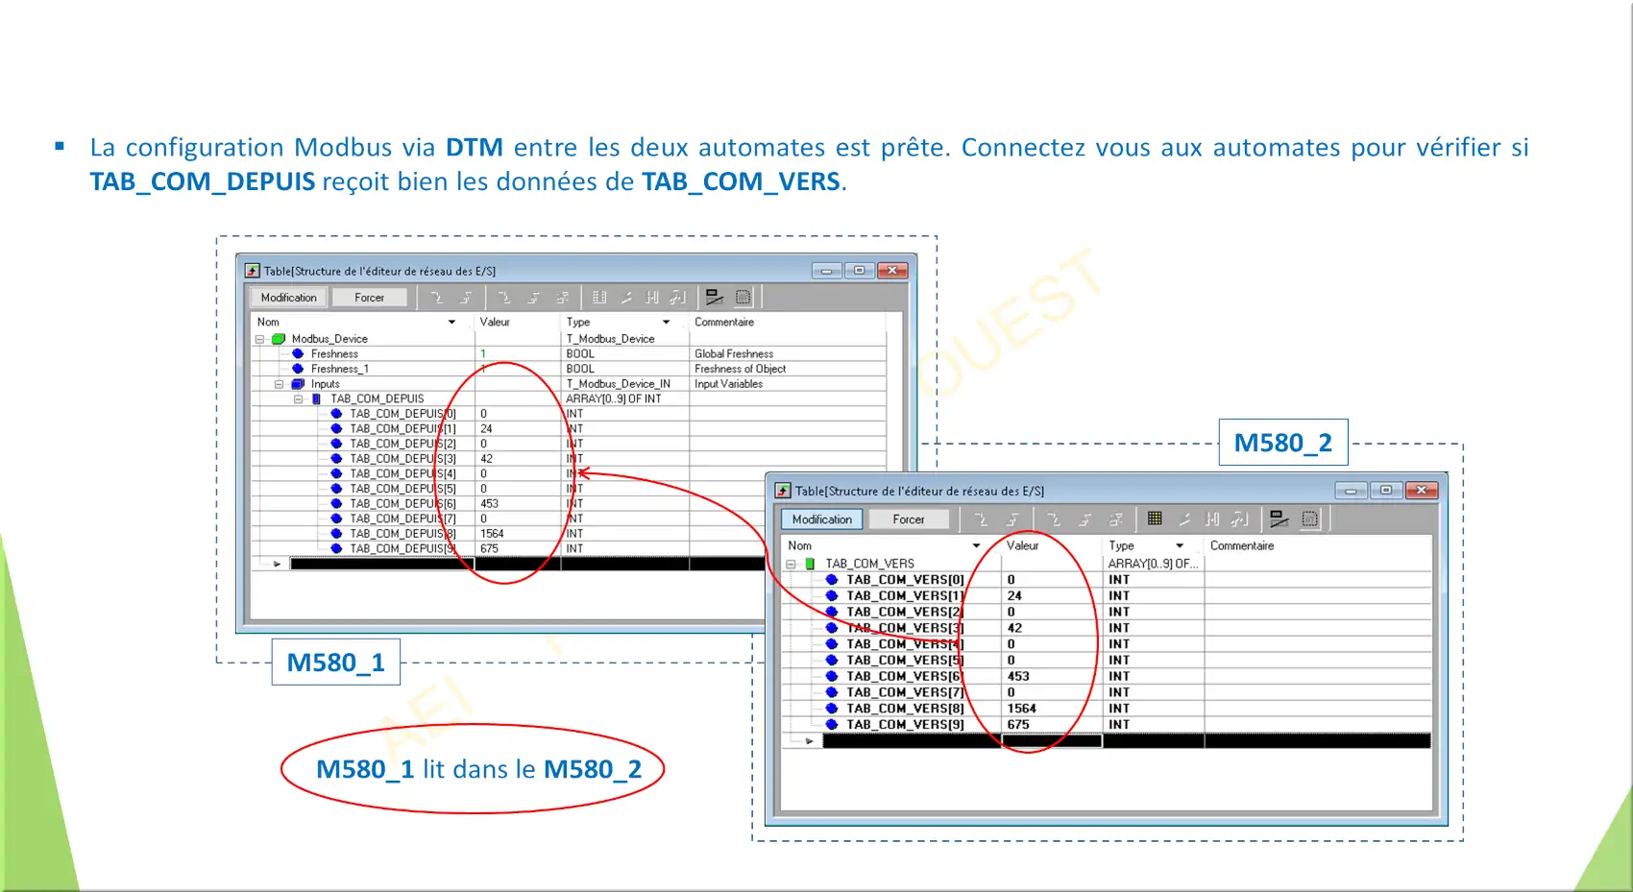Click the slashed display-format icon in M580_2 toolbar
The width and height of the screenshot is (1633, 892).
click(1279, 518)
